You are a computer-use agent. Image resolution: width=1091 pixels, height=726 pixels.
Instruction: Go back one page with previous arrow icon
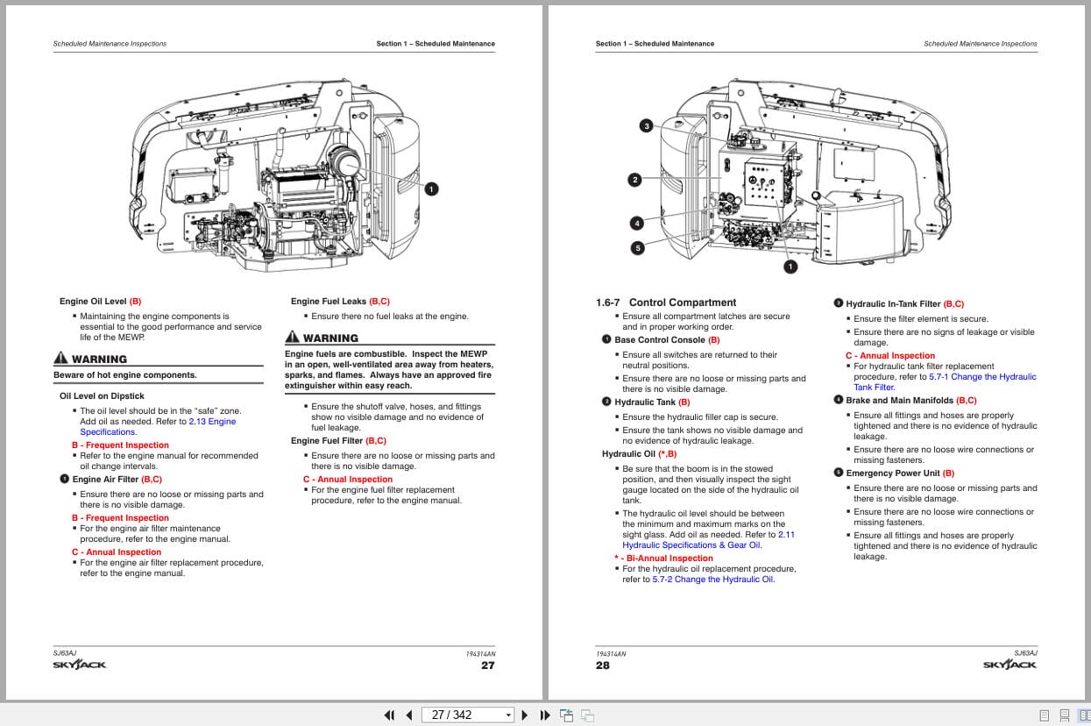pos(408,715)
